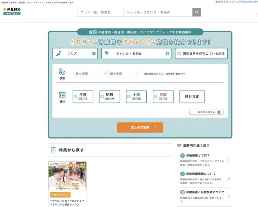Open the 保険施術って何? entry
The image size is (258, 207).
(x=205, y=160)
